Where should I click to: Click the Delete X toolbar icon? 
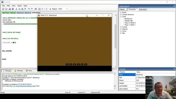pos(25,9)
